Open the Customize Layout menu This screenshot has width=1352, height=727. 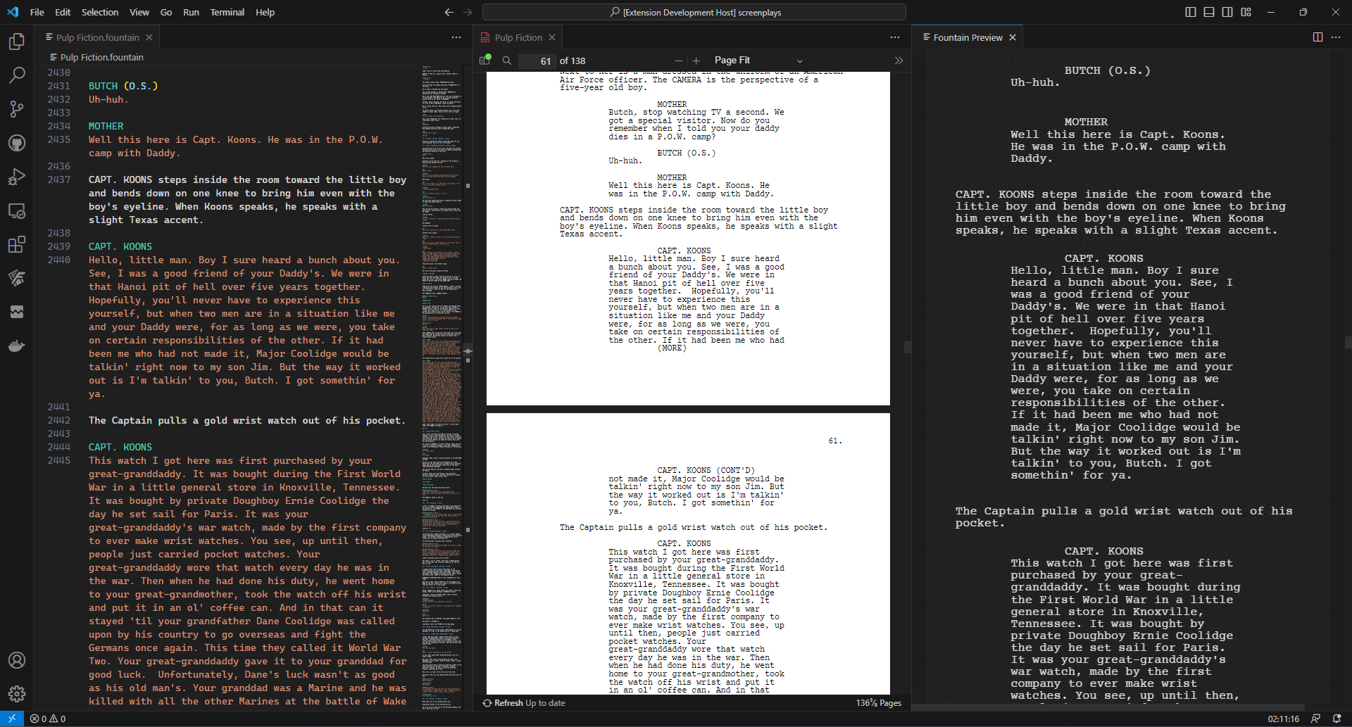click(1246, 12)
